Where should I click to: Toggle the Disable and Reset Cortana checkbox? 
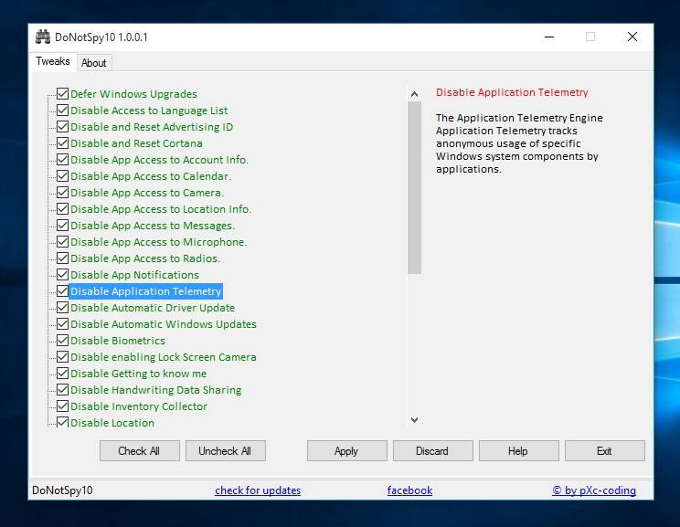coord(62,143)
